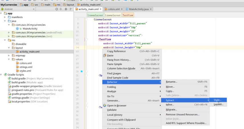Select Find Usages in the context menu

click(114, 73)
